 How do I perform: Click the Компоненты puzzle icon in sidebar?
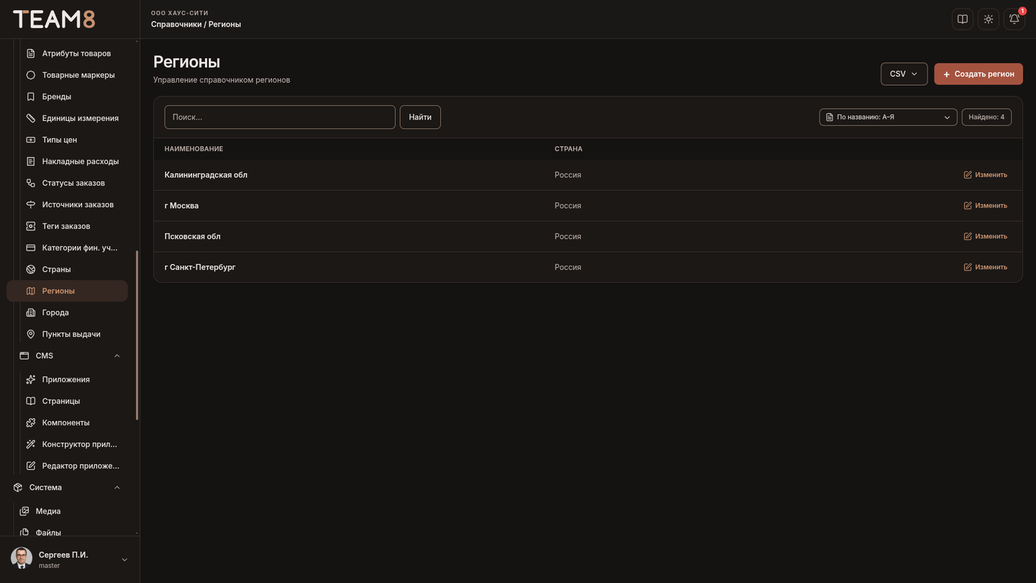point(31,422)
